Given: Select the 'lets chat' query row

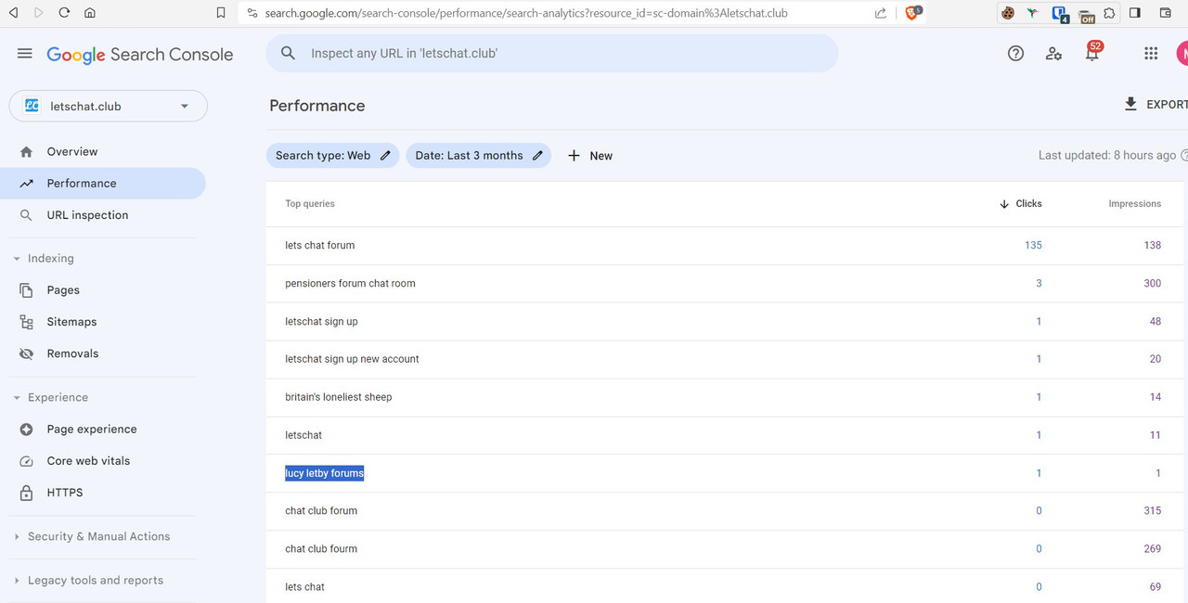Looking at the screenshot, I should (725, 586).
